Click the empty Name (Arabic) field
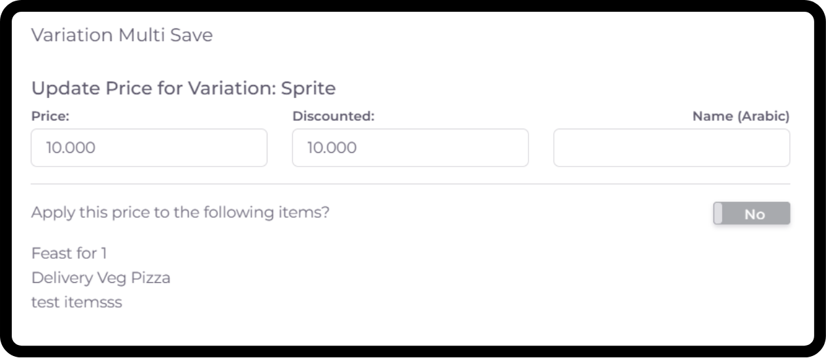This screenshot has width=826, height=358. 671,148
